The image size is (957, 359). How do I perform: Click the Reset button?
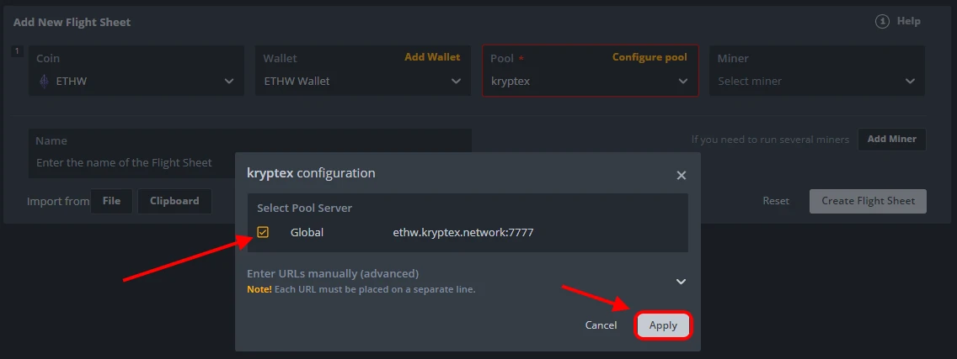(776, 201)
